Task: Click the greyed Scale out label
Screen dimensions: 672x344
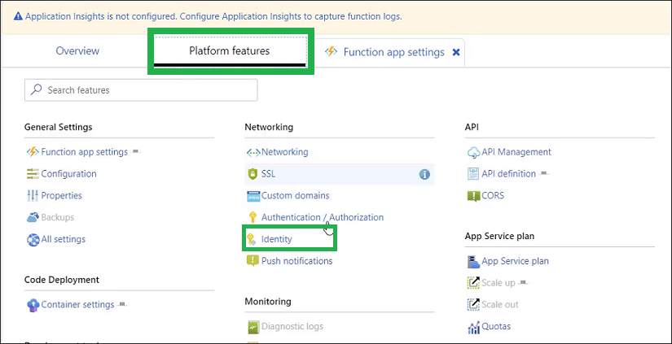Action: click(500, 305)
